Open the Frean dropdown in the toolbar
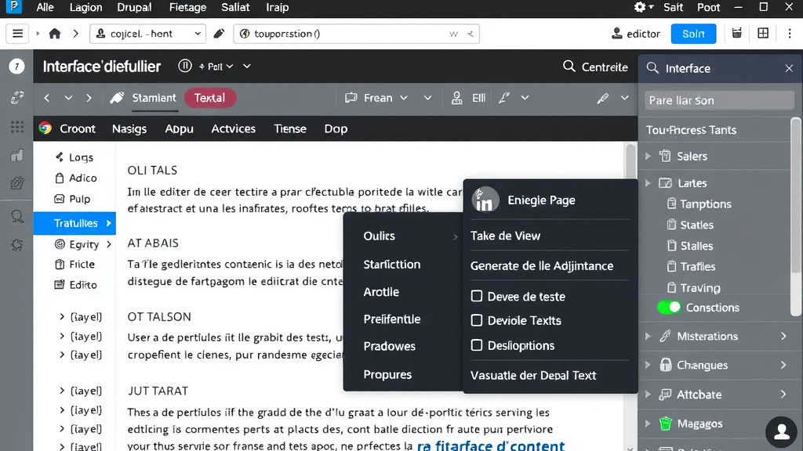Image resolution: width=803 pixels, height=451 pixels. tap(384, 98)
